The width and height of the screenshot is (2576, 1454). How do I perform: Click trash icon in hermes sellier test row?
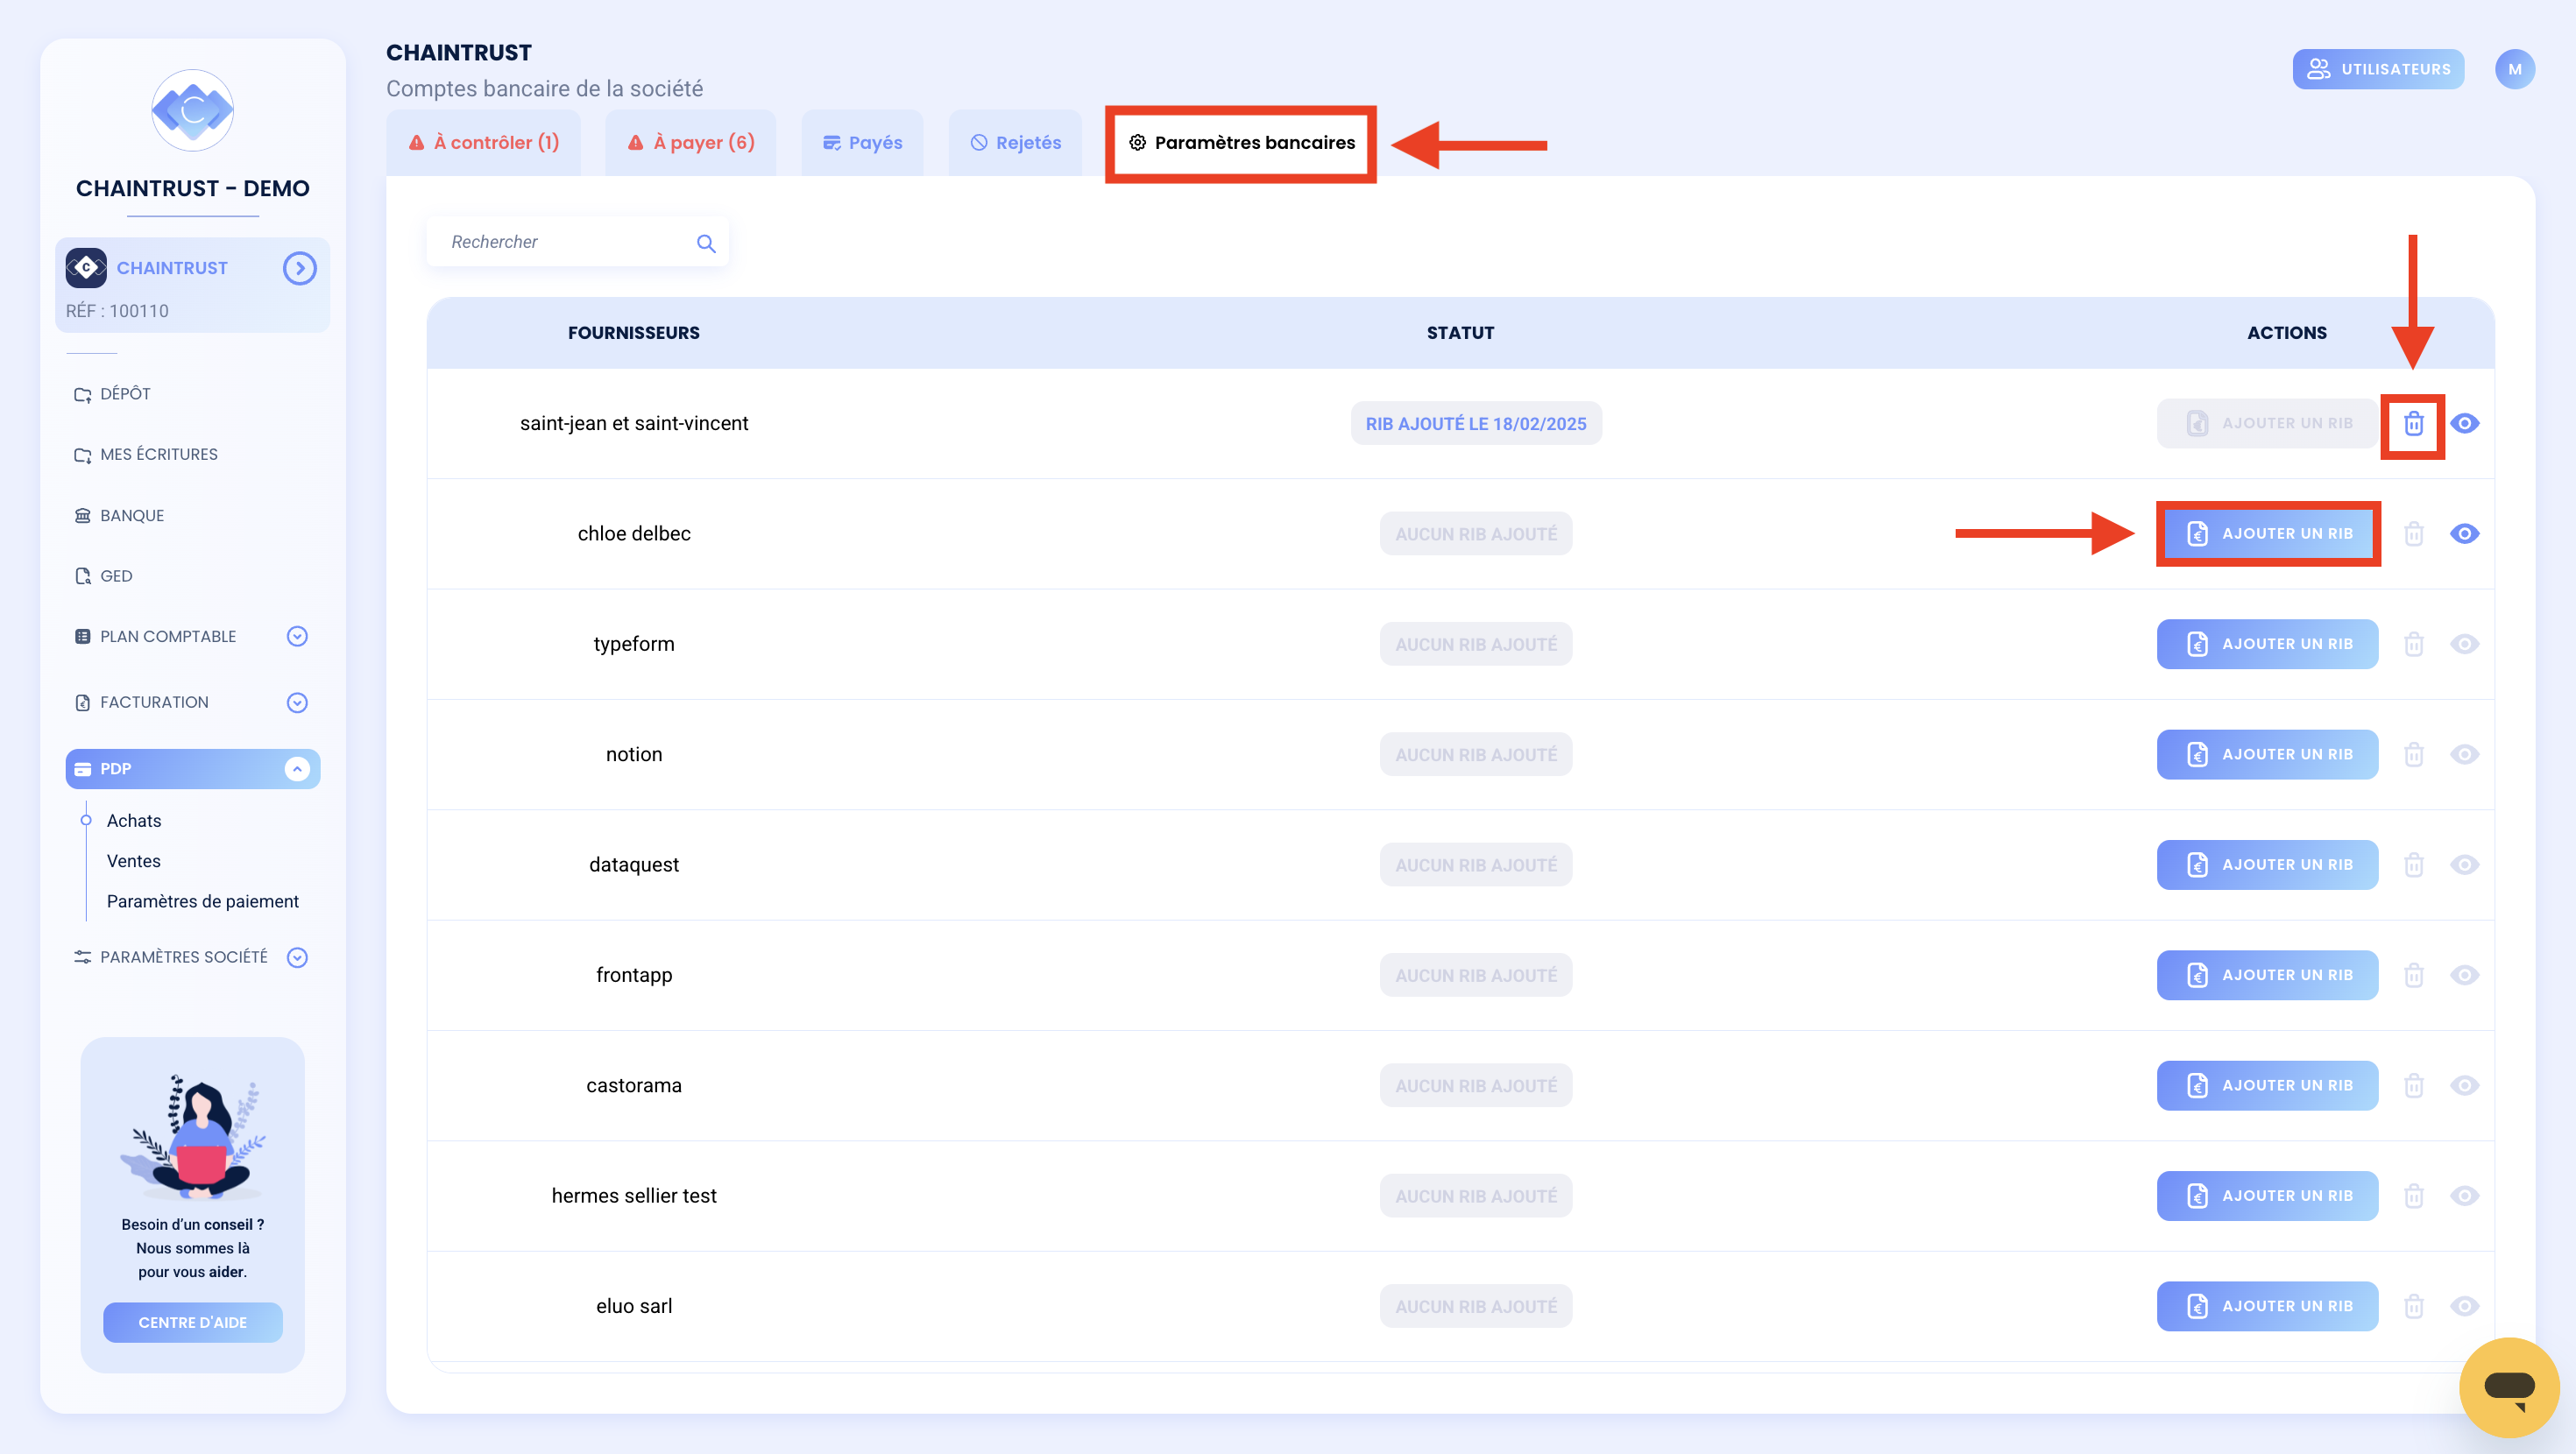pyautogui.click(x=2413, y=1196)
